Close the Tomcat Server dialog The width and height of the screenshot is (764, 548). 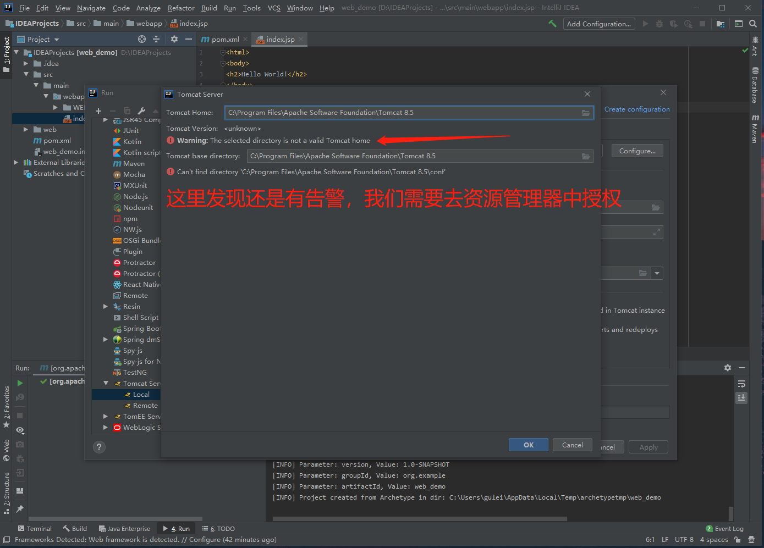[x=587, y=94]
